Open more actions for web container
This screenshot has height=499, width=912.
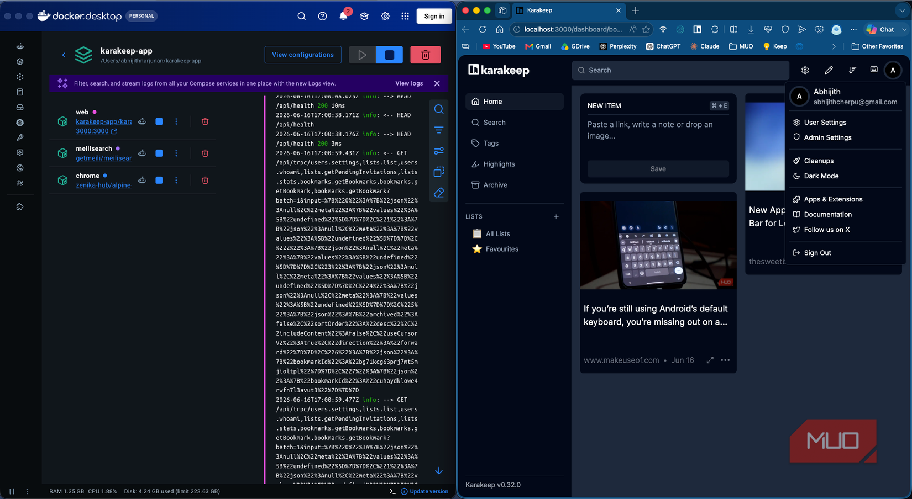click(x=176, y=121)
